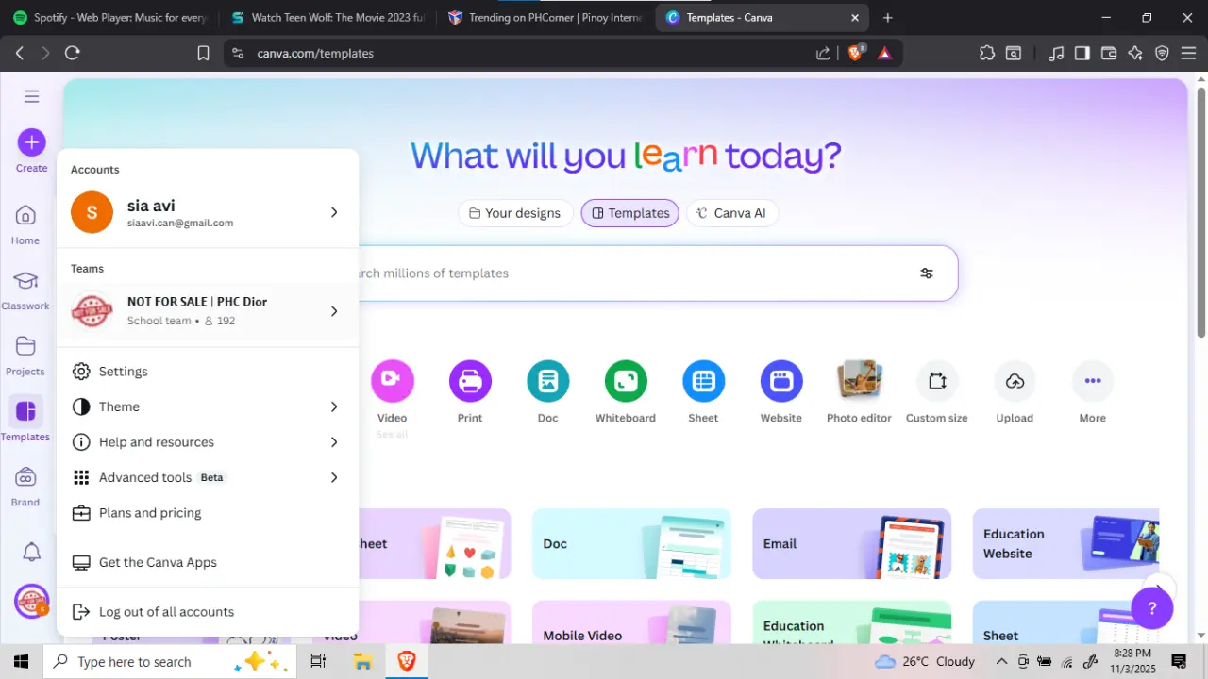Viewport: 1208px width, 679px height.
Task: Click the account avatar in the sidebar
Action: (32, 601)
